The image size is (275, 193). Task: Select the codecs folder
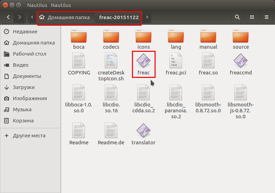pos(111,39)
